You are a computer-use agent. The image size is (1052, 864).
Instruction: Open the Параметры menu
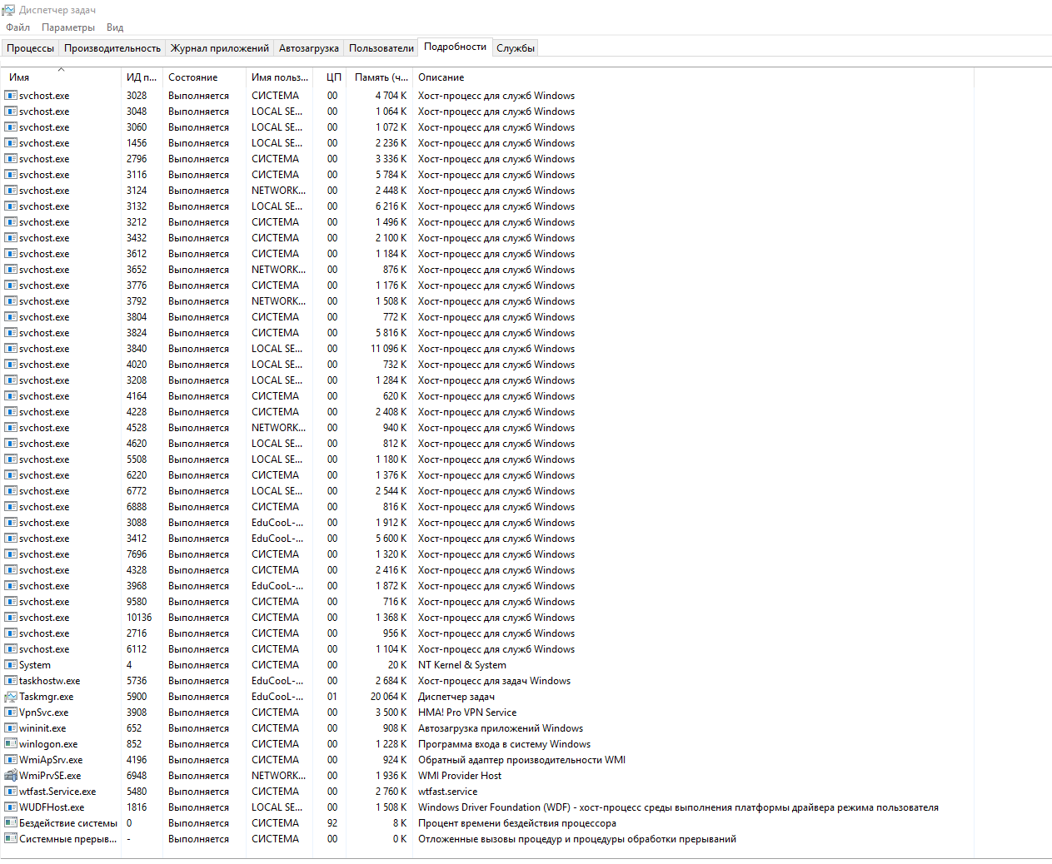68,27
